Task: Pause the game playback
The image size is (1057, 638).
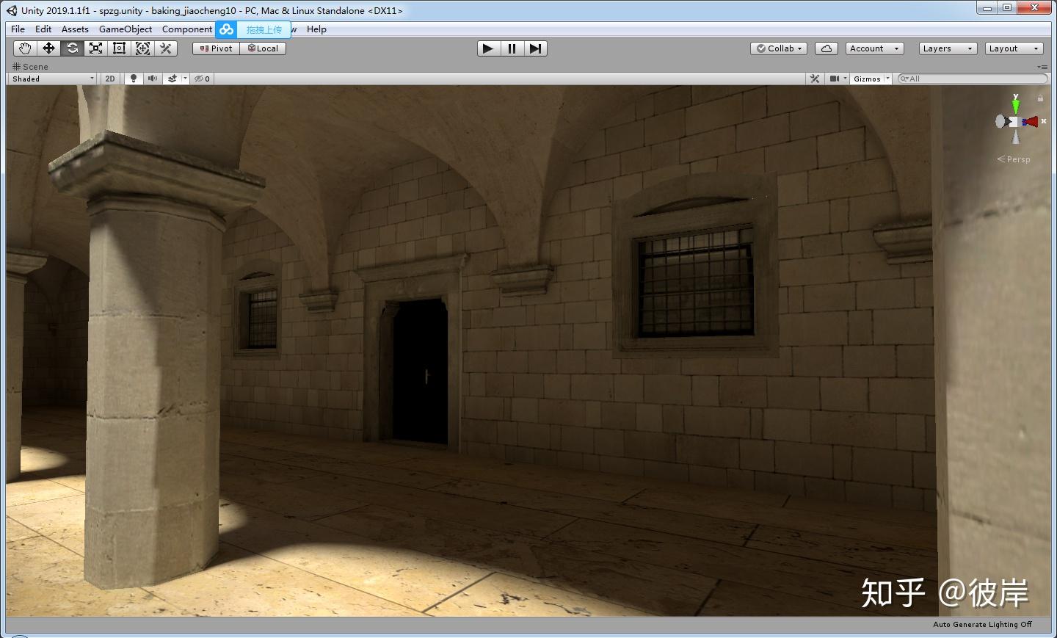Action: pos(512,48)
